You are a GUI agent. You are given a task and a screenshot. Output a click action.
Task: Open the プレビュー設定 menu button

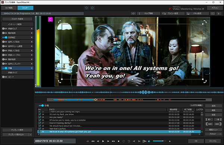173,13
